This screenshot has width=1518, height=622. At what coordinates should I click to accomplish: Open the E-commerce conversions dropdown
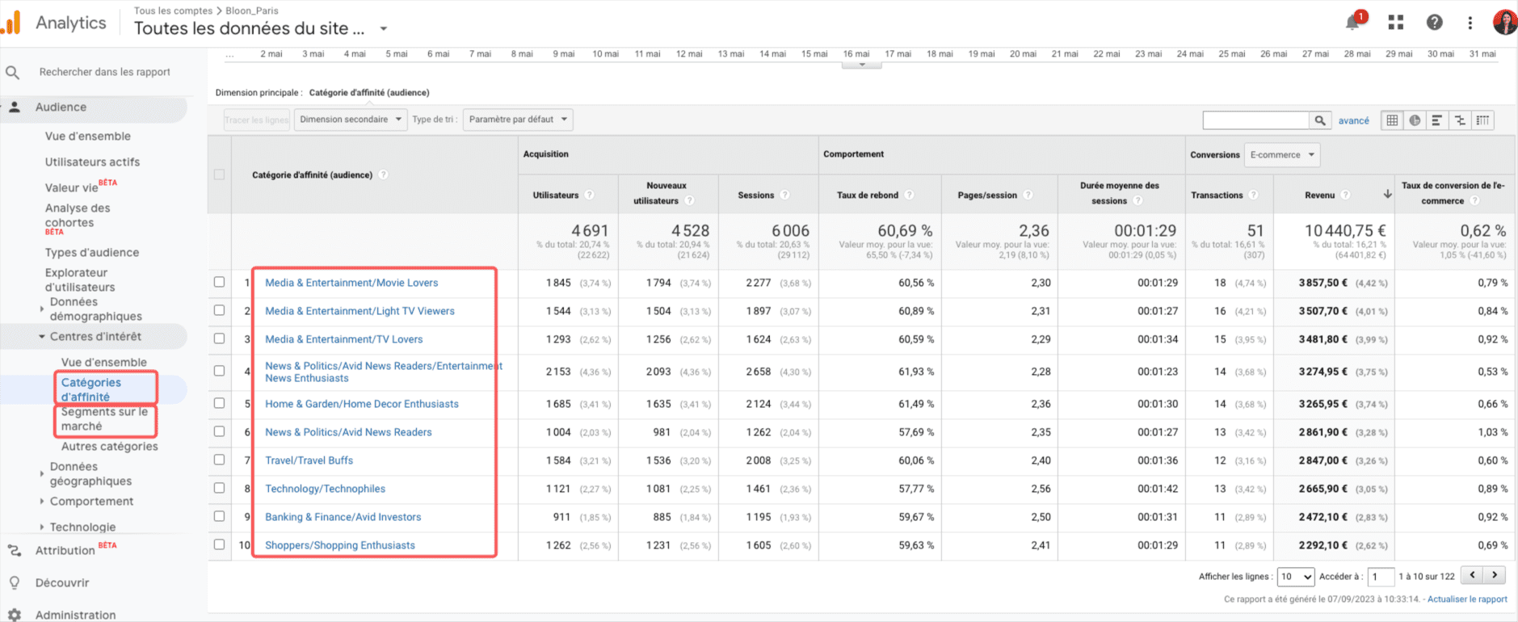pos(1282,154)
